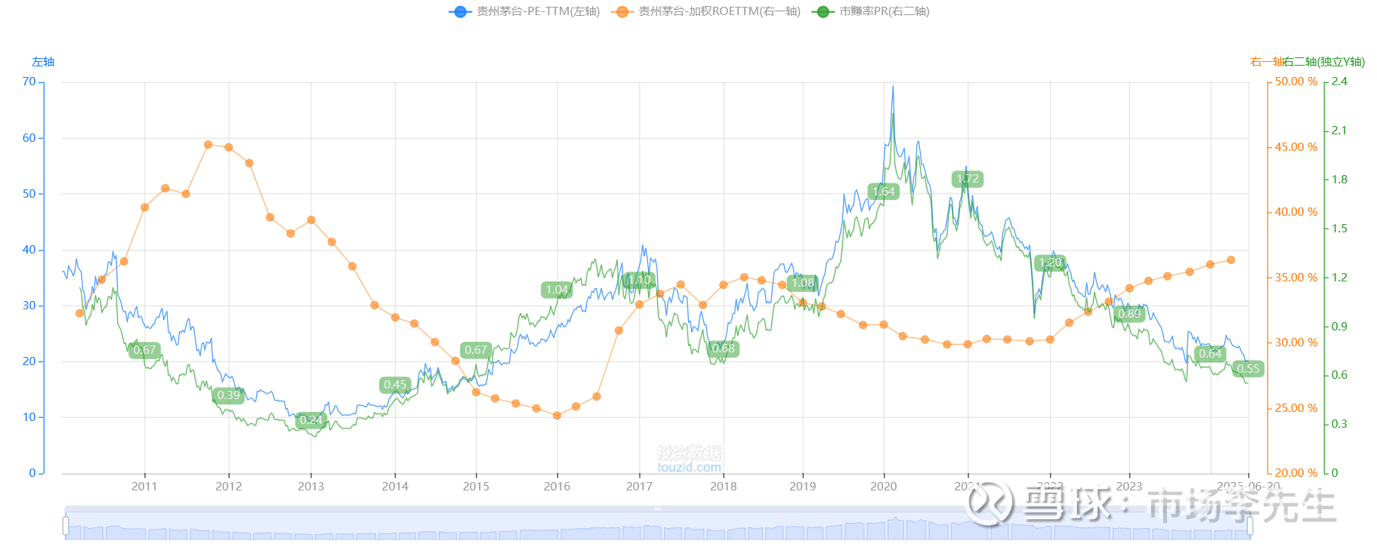The width and height of the screenshot is (1377, 547).
Task: Toggle the 贵州茅台-PE-TTM(左轴) legend series
Action: (x=524, y=11)
